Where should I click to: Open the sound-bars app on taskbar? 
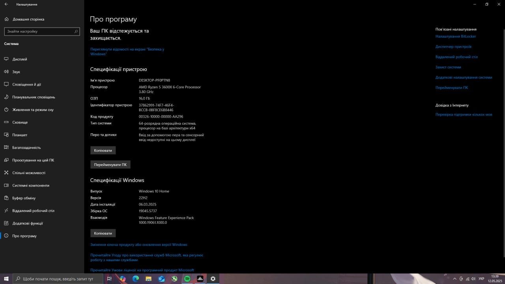point(200,279)
